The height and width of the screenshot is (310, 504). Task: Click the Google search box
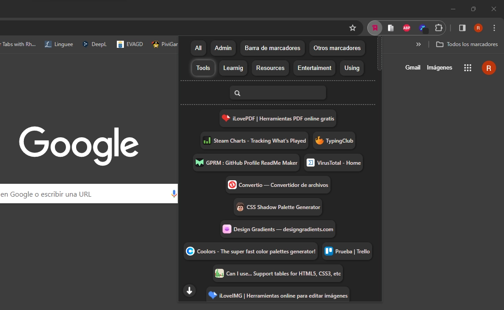click(88, 194)
